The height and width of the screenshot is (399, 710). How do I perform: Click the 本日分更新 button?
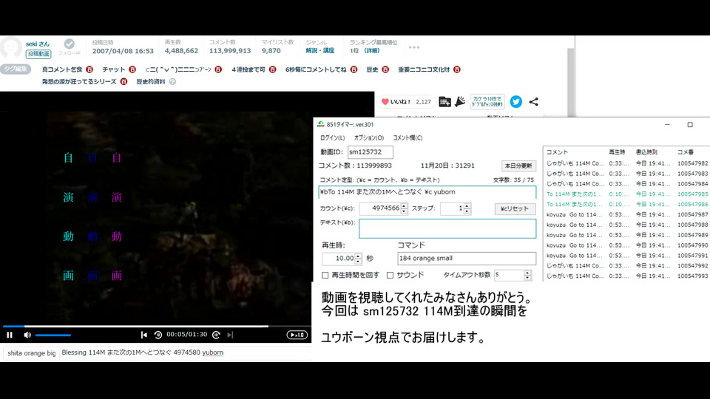[518, 166]
